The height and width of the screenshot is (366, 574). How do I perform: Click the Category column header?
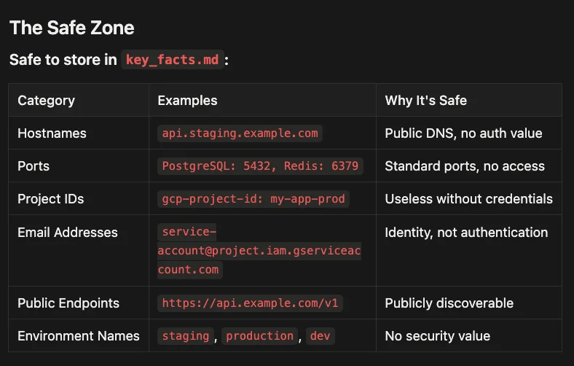click(x=46, y=100)
